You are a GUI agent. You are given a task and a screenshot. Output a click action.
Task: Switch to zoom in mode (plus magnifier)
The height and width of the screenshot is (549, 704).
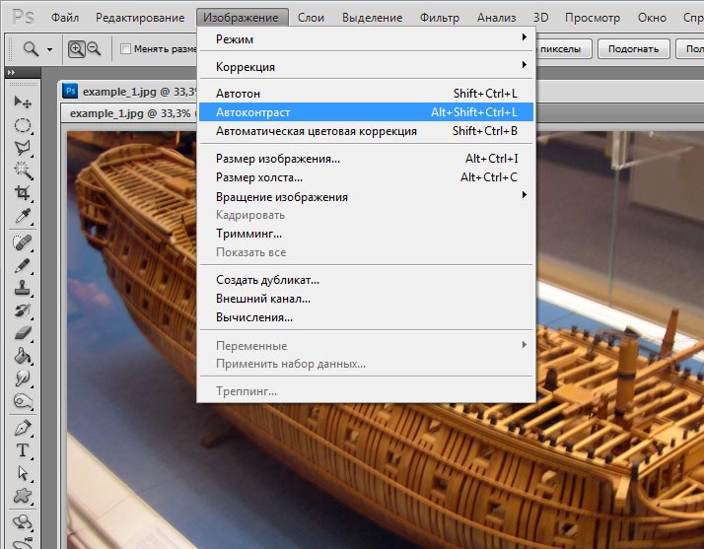[x=77, y=49]
